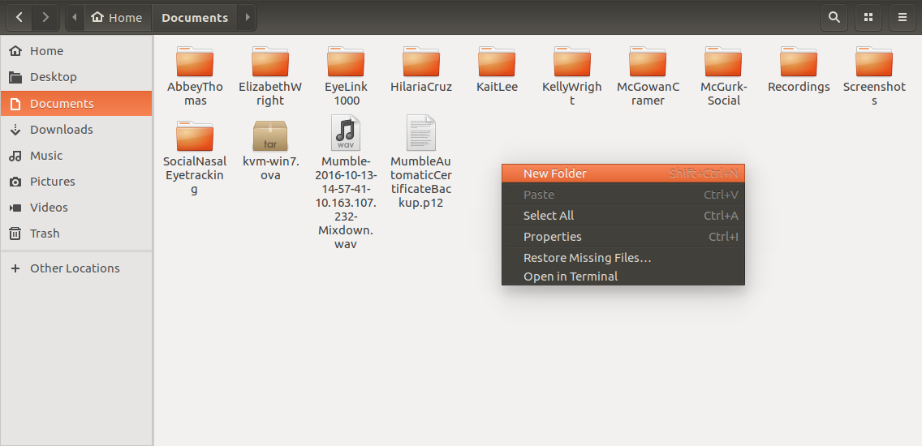Image resolution: width=922 pixels, height=446 pixels.
Task: Open Downloads in the sidebar
Action: tap(62, 130)
